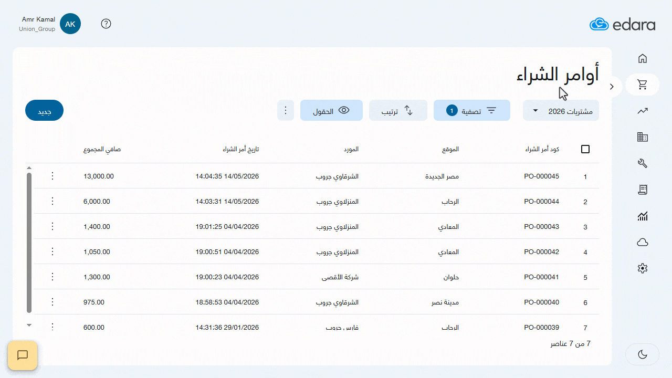The height and width of the screenshot is (378, 672).
Task: Sort by تاريخ أمر الشراء column header
Action: pos(240,149)
